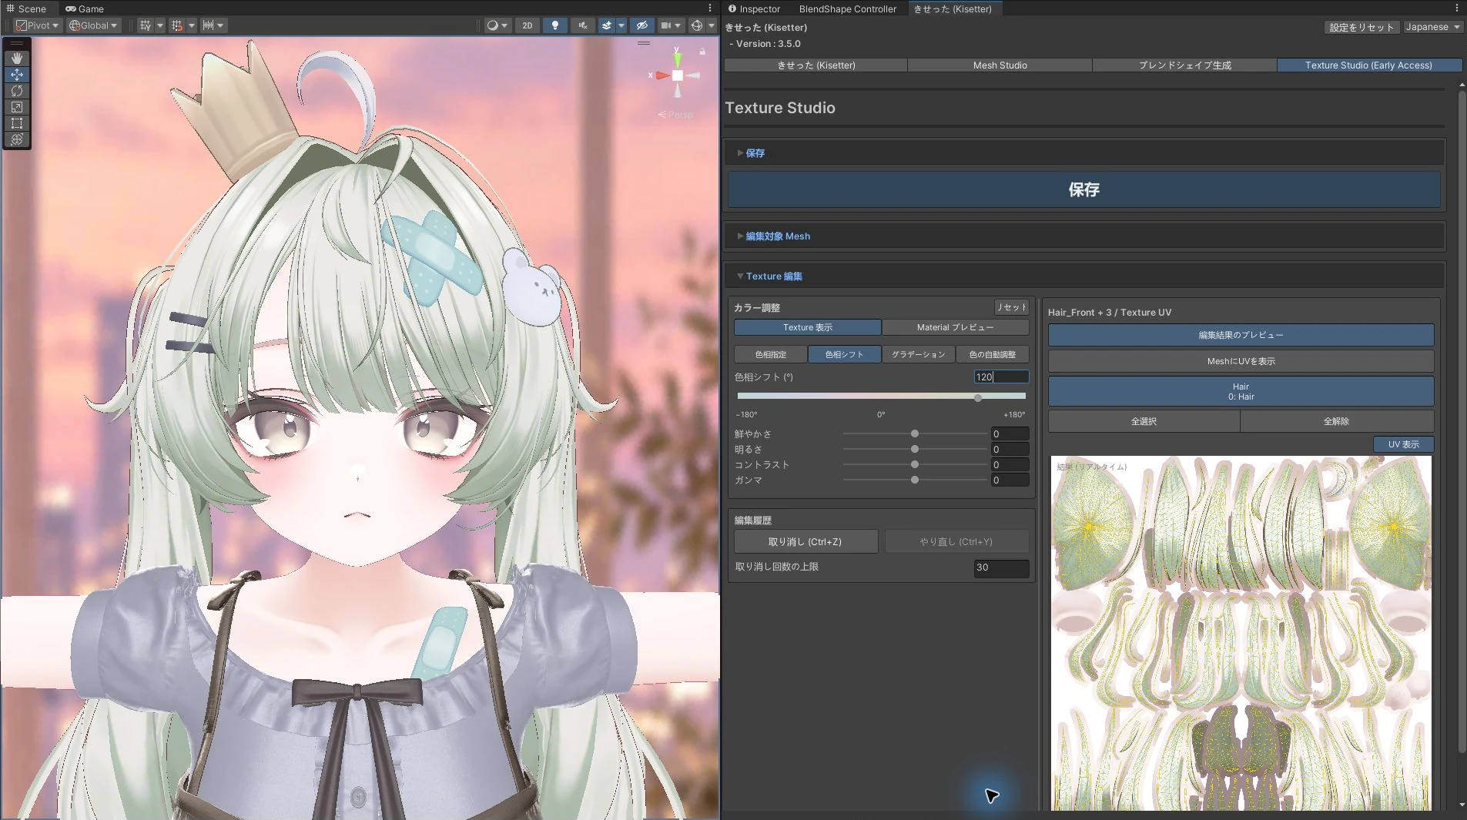Open the Japanese language dropdown
The height and width of the screenshot is (820, 1467).
tap(1432, 27)
